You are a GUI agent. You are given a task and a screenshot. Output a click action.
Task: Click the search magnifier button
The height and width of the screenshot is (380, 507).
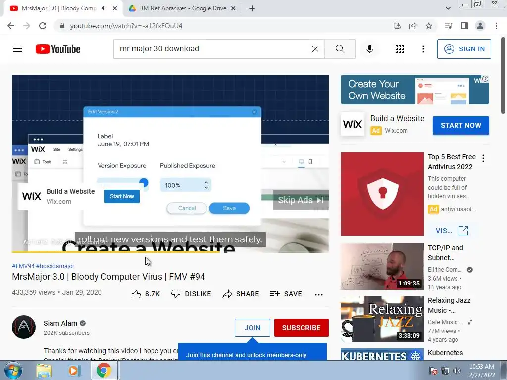click(340, 49)
